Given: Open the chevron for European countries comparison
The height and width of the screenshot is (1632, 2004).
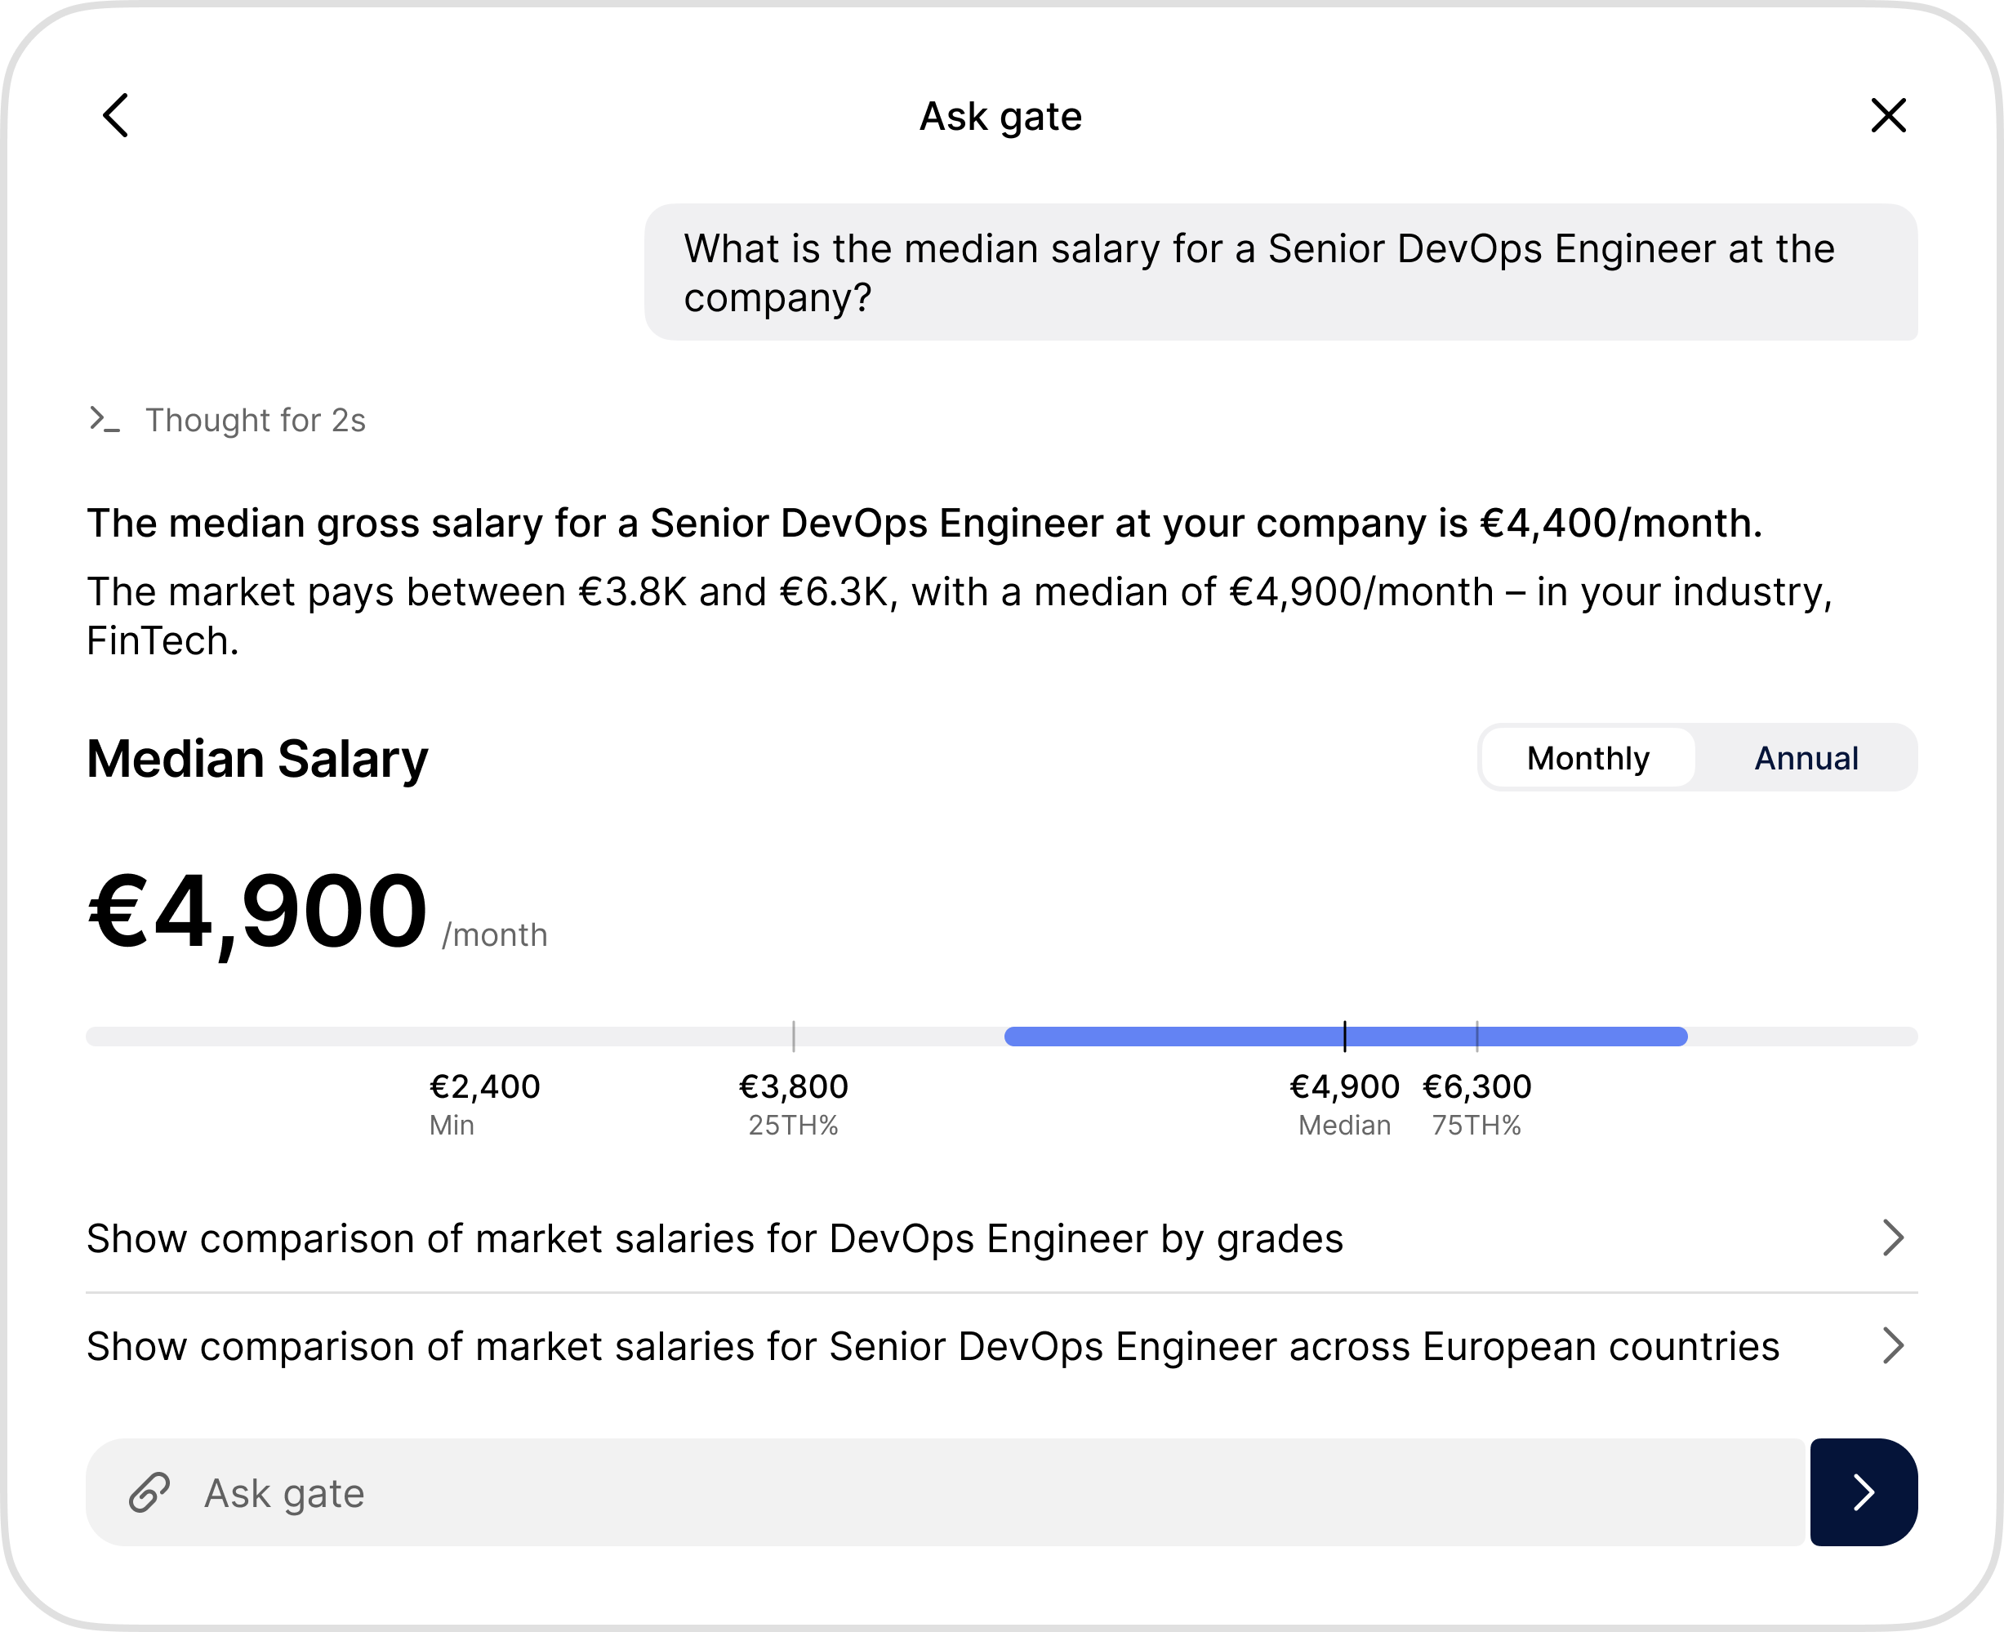Looking at the screenshot, I should click(x=1893, y=1346).
